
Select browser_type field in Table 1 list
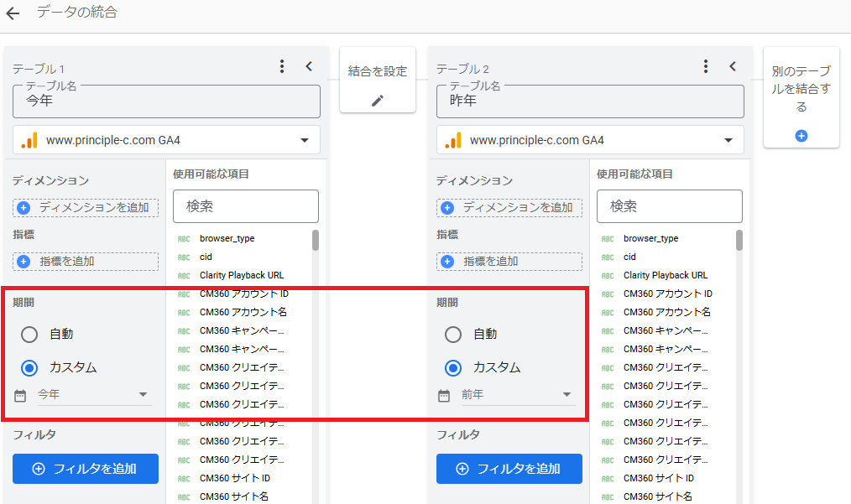(x=227, y=238)
